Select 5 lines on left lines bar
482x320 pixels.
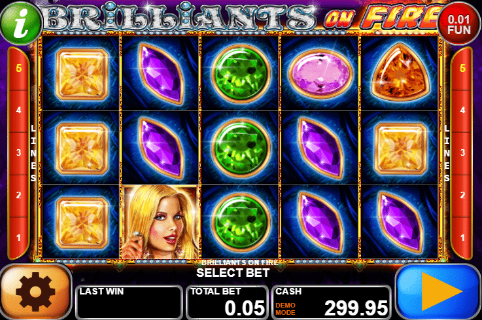(18, 68)
